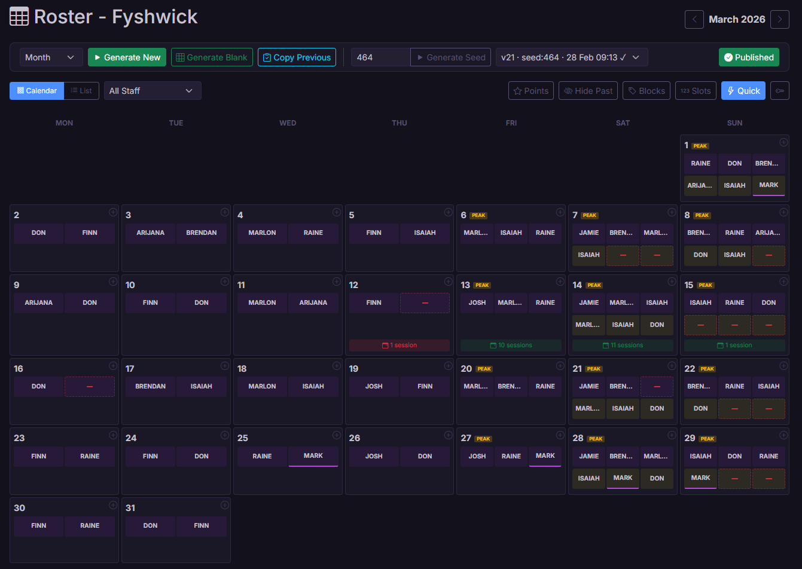The image size is (802, 569).
Task: Click the Generate New button
Action: pos(127,57)
